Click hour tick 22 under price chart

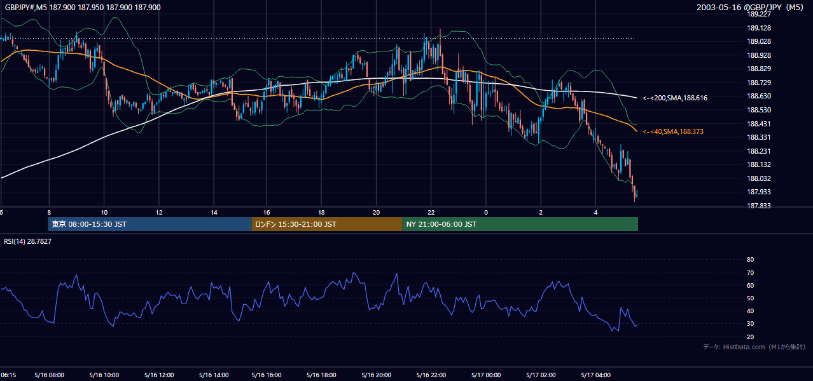pyautogui.click(x=431, y=212)
